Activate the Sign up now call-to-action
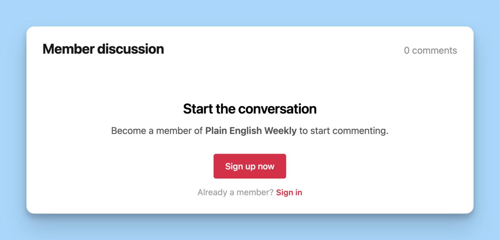This screenshot has height=240, width=500. (x=249, y=166)
